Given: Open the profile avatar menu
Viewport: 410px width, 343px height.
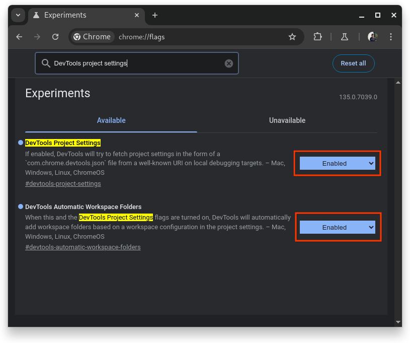Looking at the screenshot, I should [x=372, y=37].
